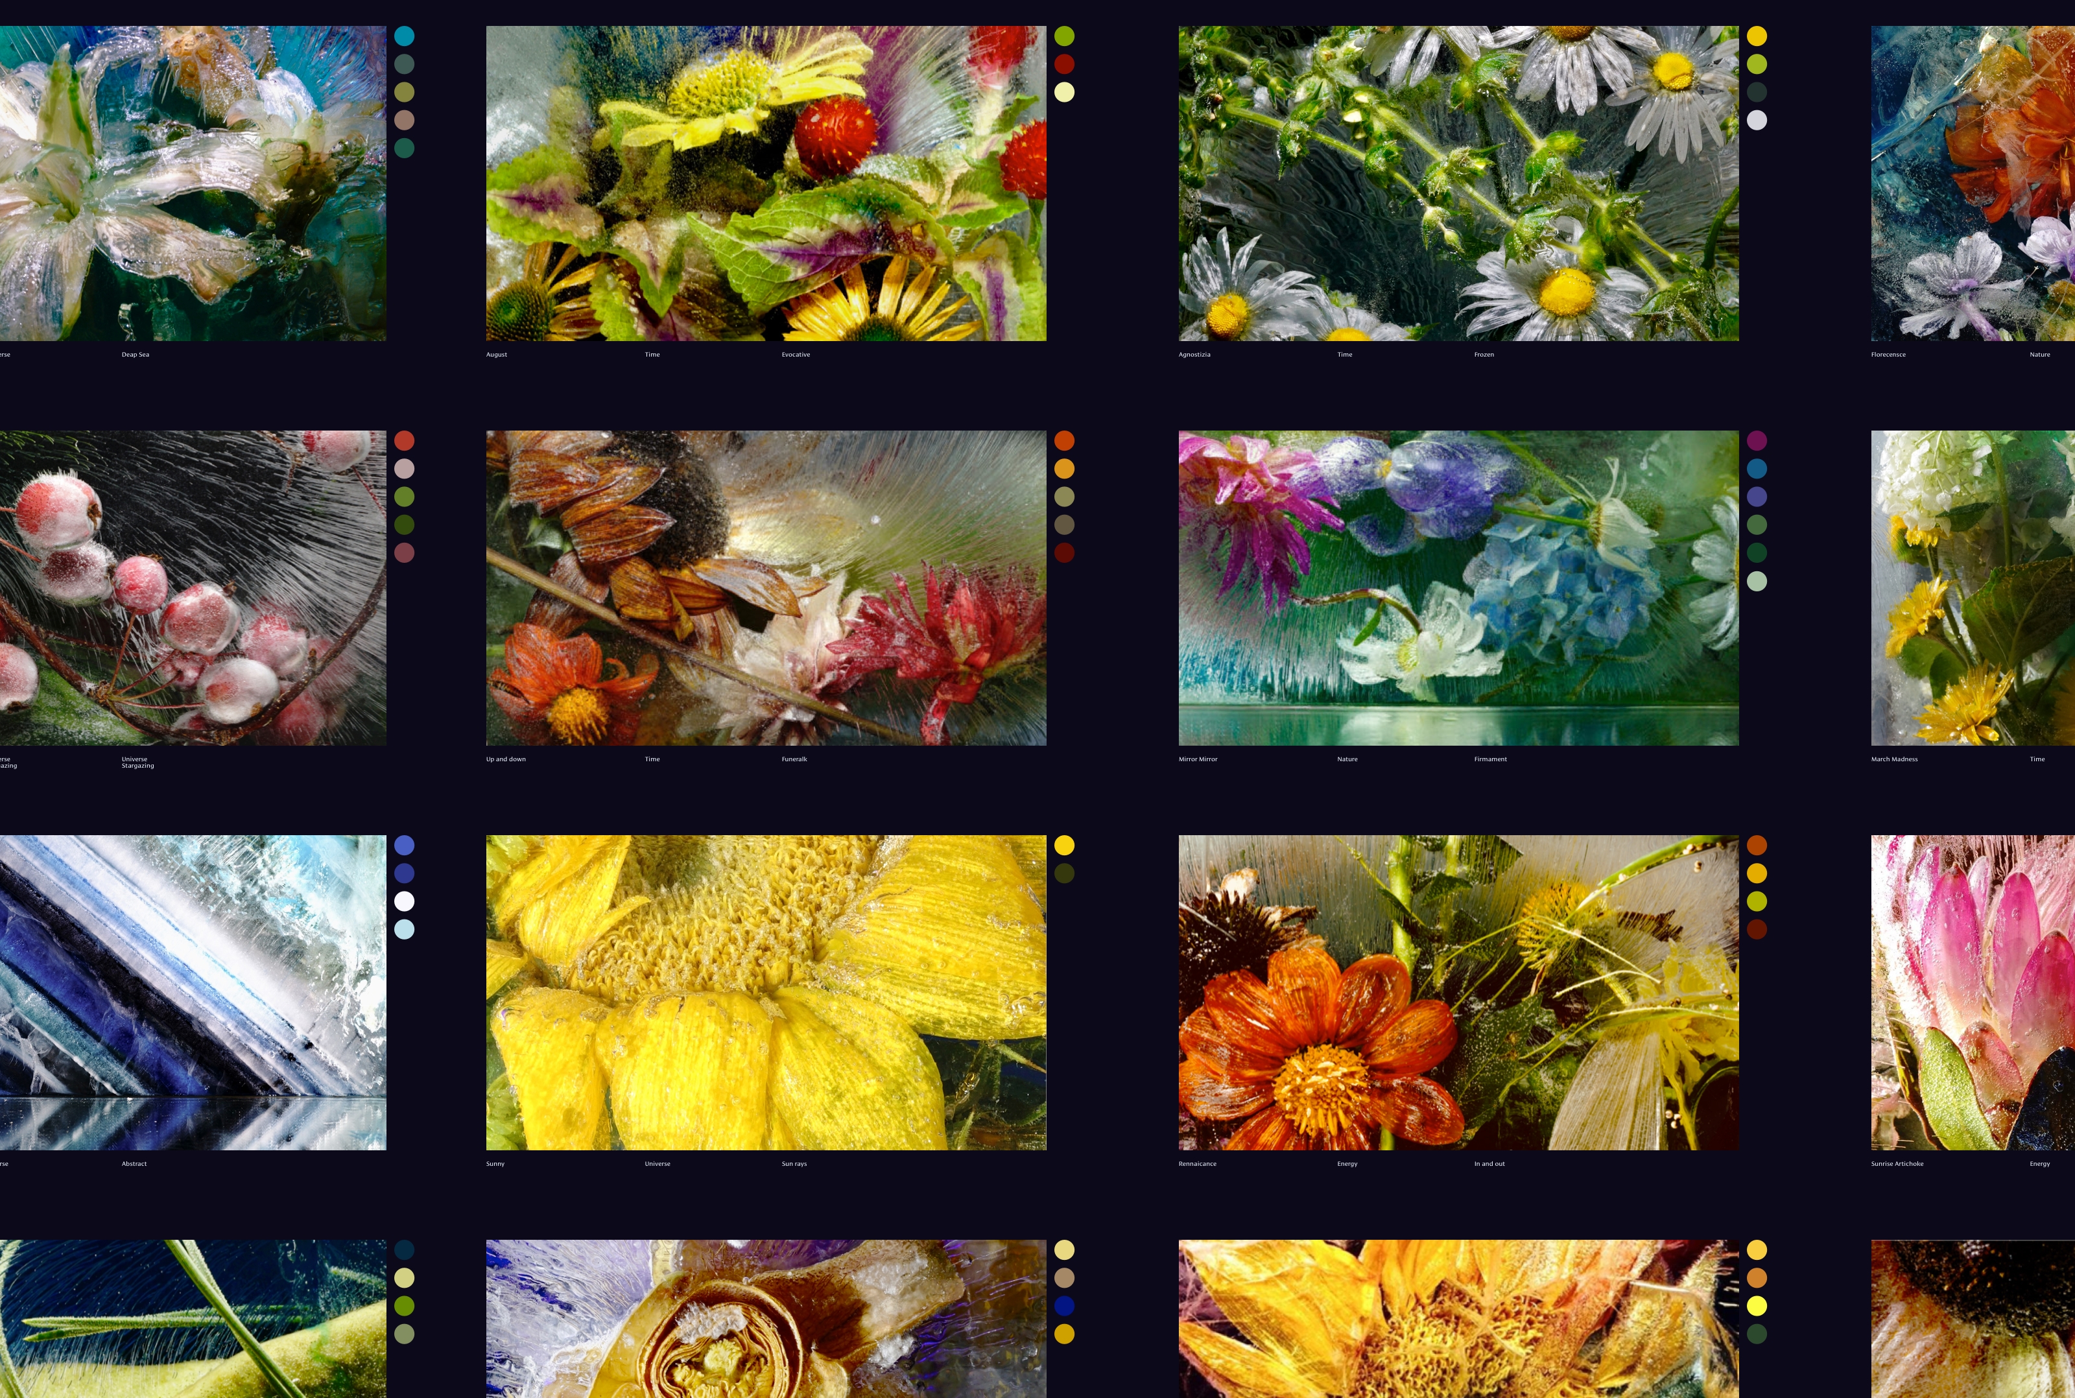Click 'Energy' label under Rennaicance image

click(x=1347, y=1163)
